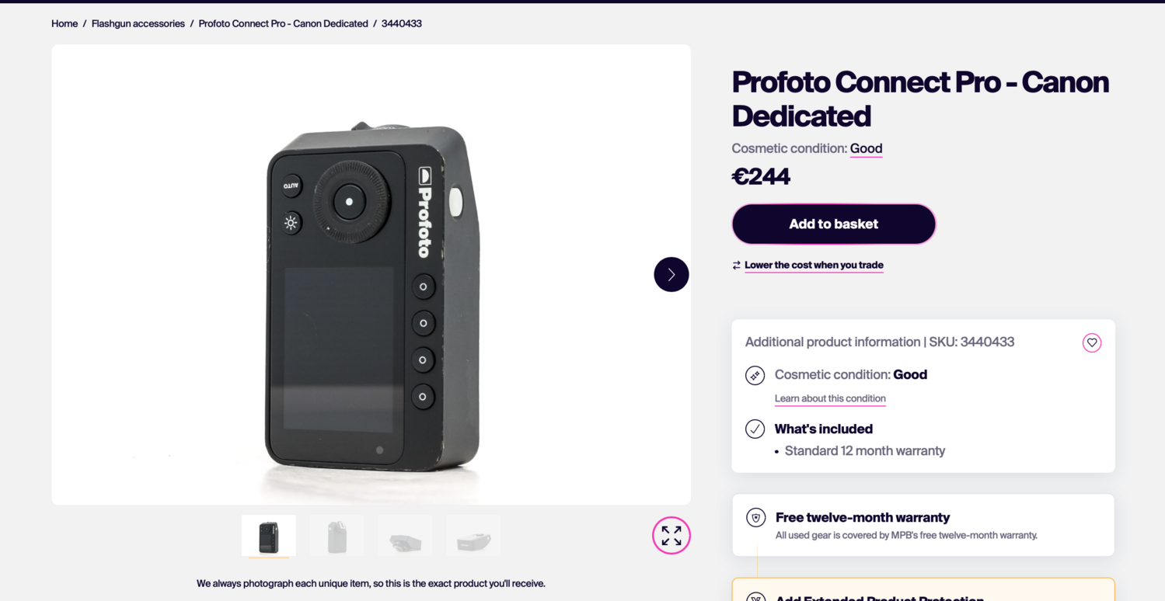Save item with the heart wishlist icon
The width and height of the screenshot is (1165, 601).
[1091, 342]
